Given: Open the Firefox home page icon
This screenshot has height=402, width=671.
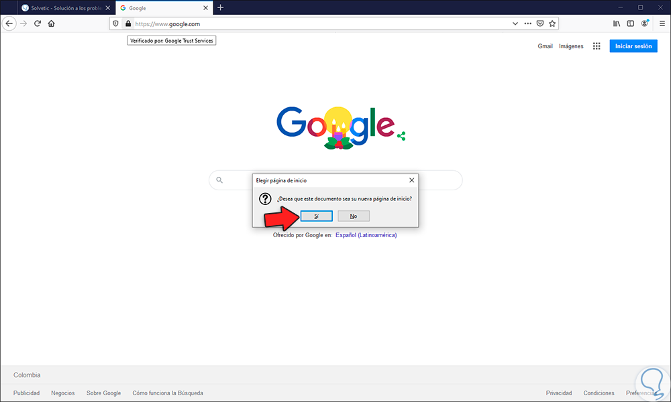Looking at the screenshot, I should pos(52,23).
